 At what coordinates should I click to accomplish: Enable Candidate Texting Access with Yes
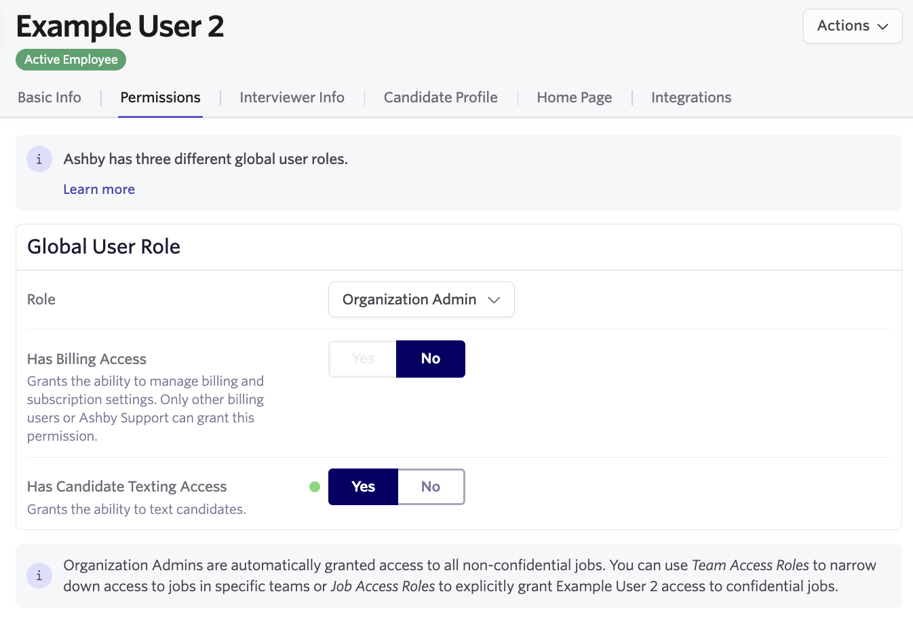coord(363,487)
